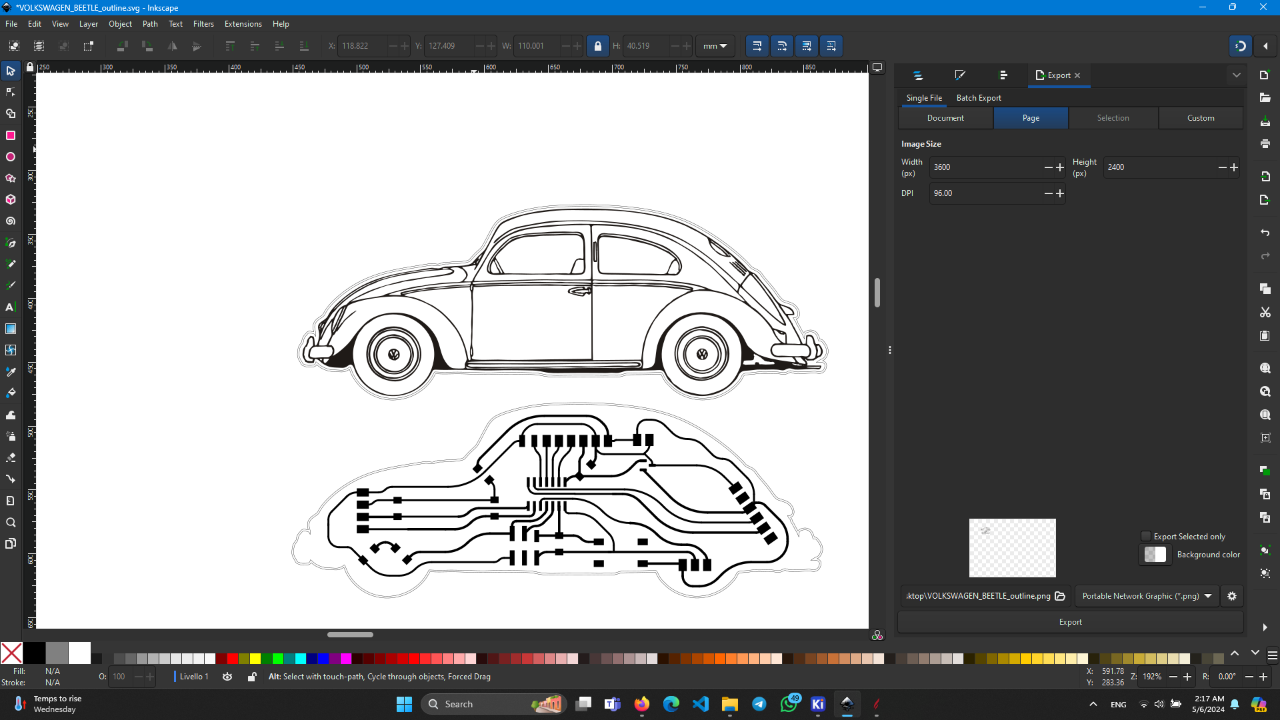Image resolution: width=1280 pixels, height=720 pixels.
Task: Click the Select all objects icon
Action: (14, 46)
